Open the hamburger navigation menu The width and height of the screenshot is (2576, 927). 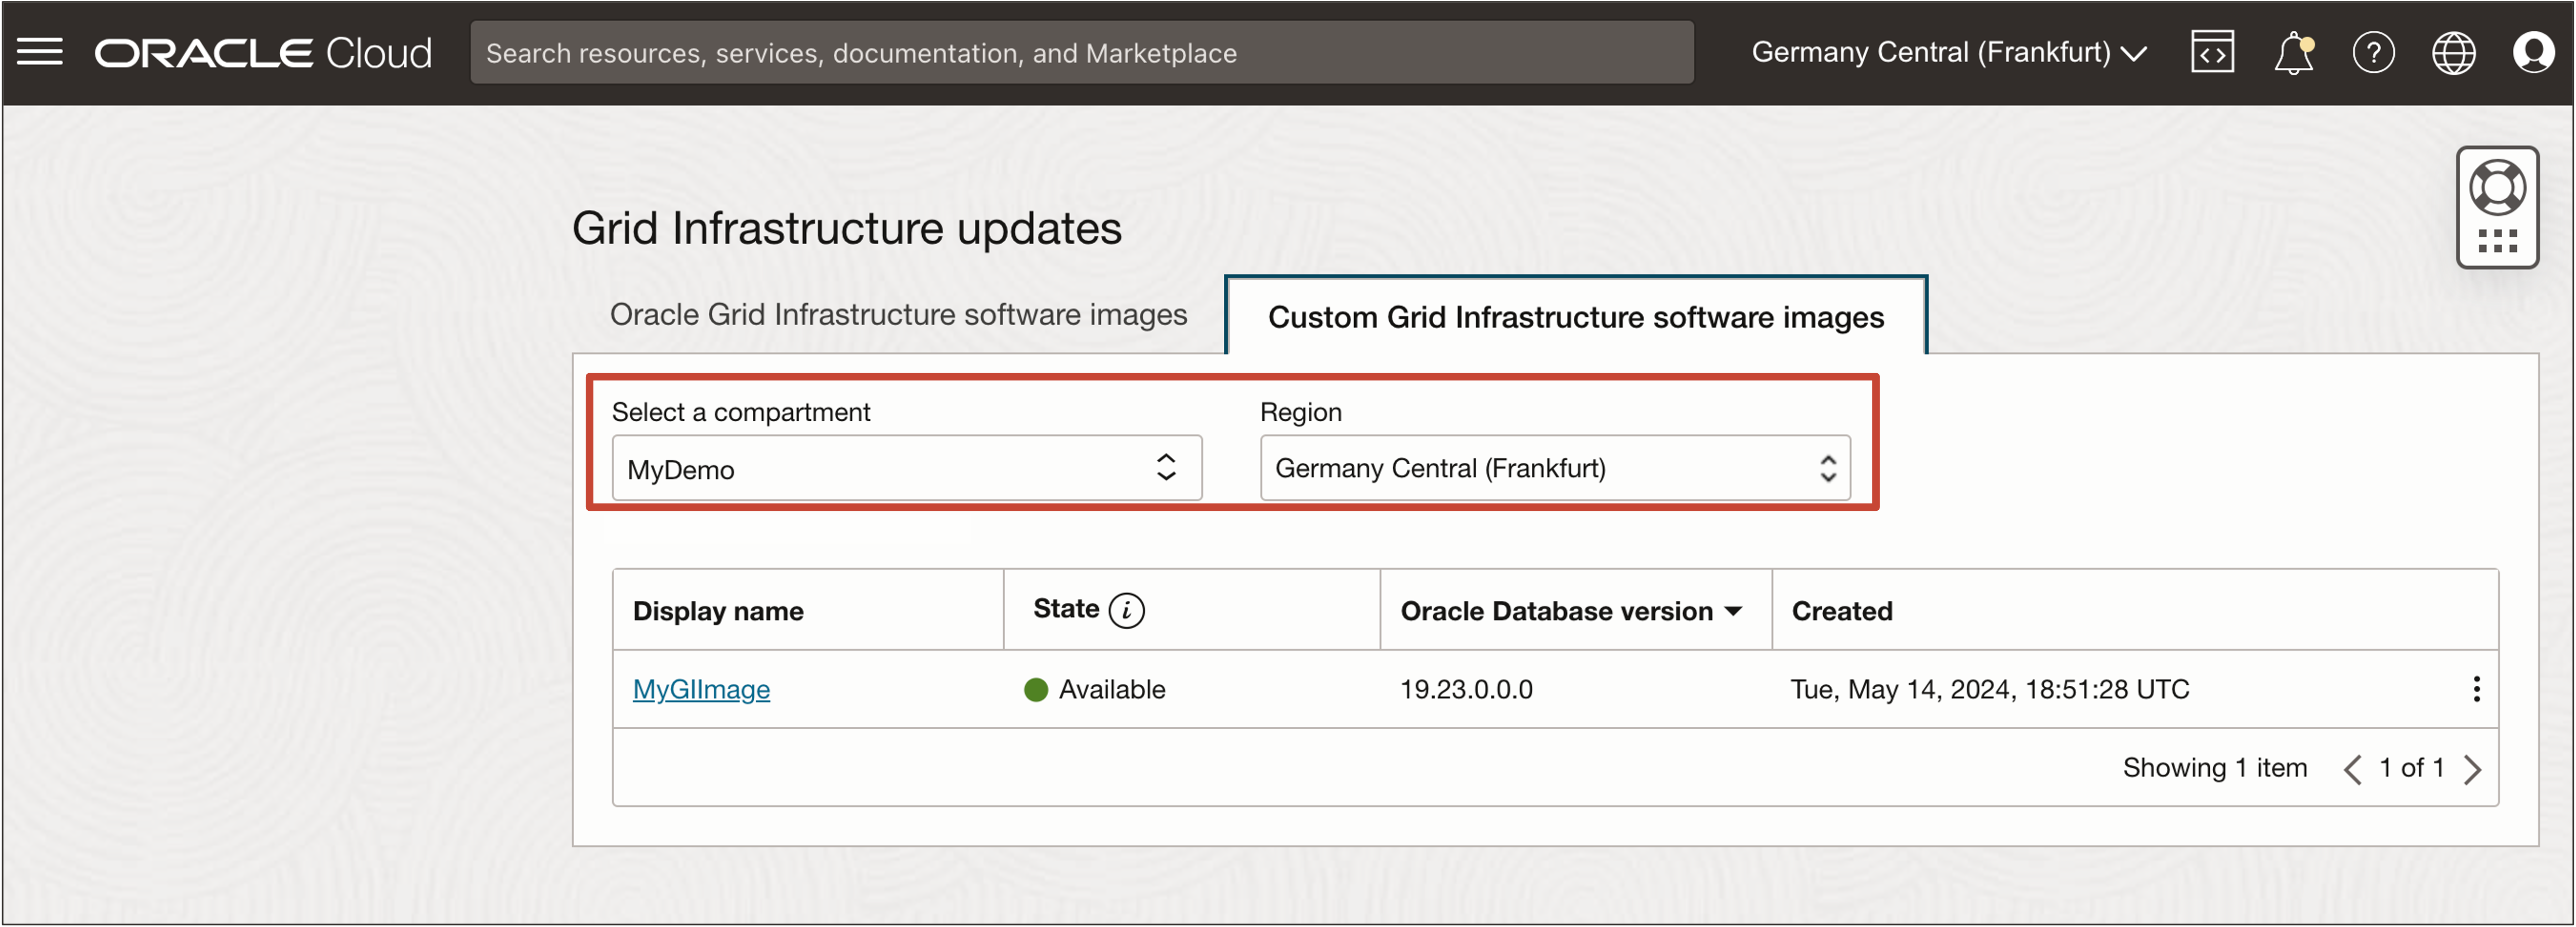tap(40, 52)
